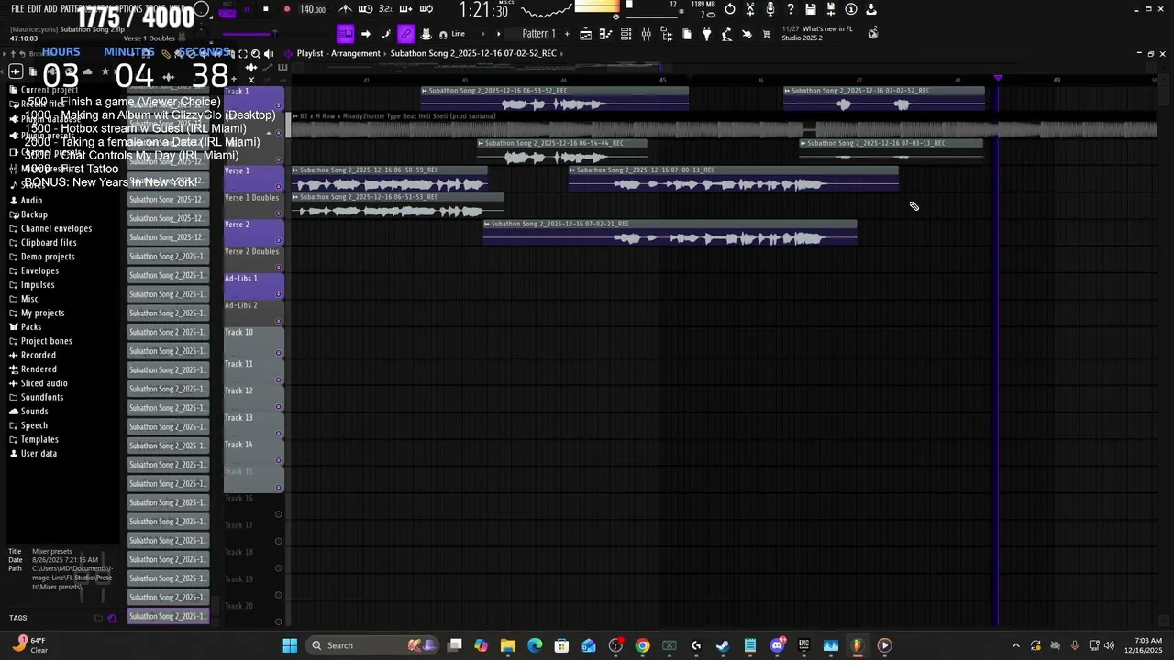Open the playlist view icon
Viewport: 1174px width, 660px height.
pos(585,34)
